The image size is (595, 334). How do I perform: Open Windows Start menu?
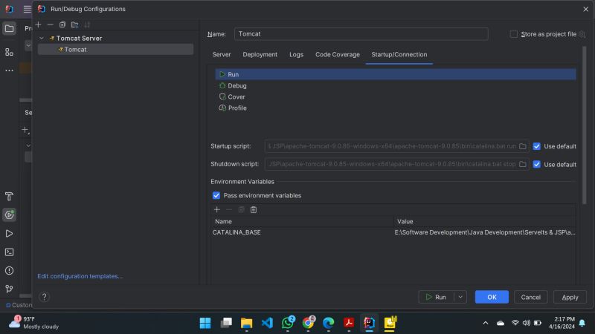click(x=205, y=323)
